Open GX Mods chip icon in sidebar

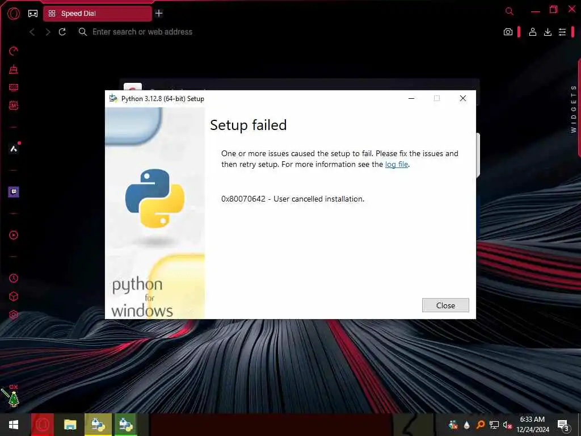[x=14, y=106]
